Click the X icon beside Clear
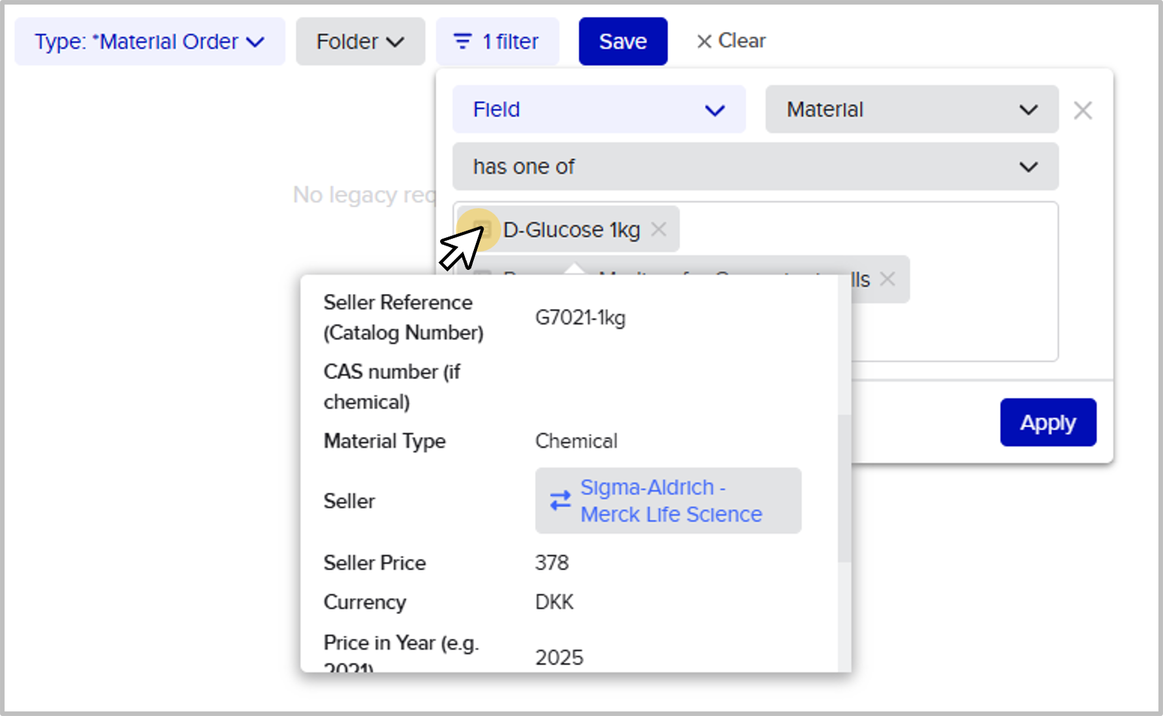This screenshot has height=716, width=1163. point(703,42)
